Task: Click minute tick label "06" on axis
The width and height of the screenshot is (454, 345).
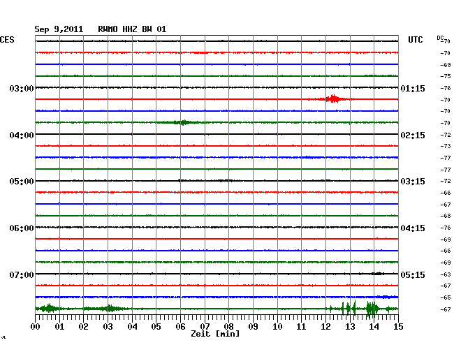Action: tap(180, 326)
